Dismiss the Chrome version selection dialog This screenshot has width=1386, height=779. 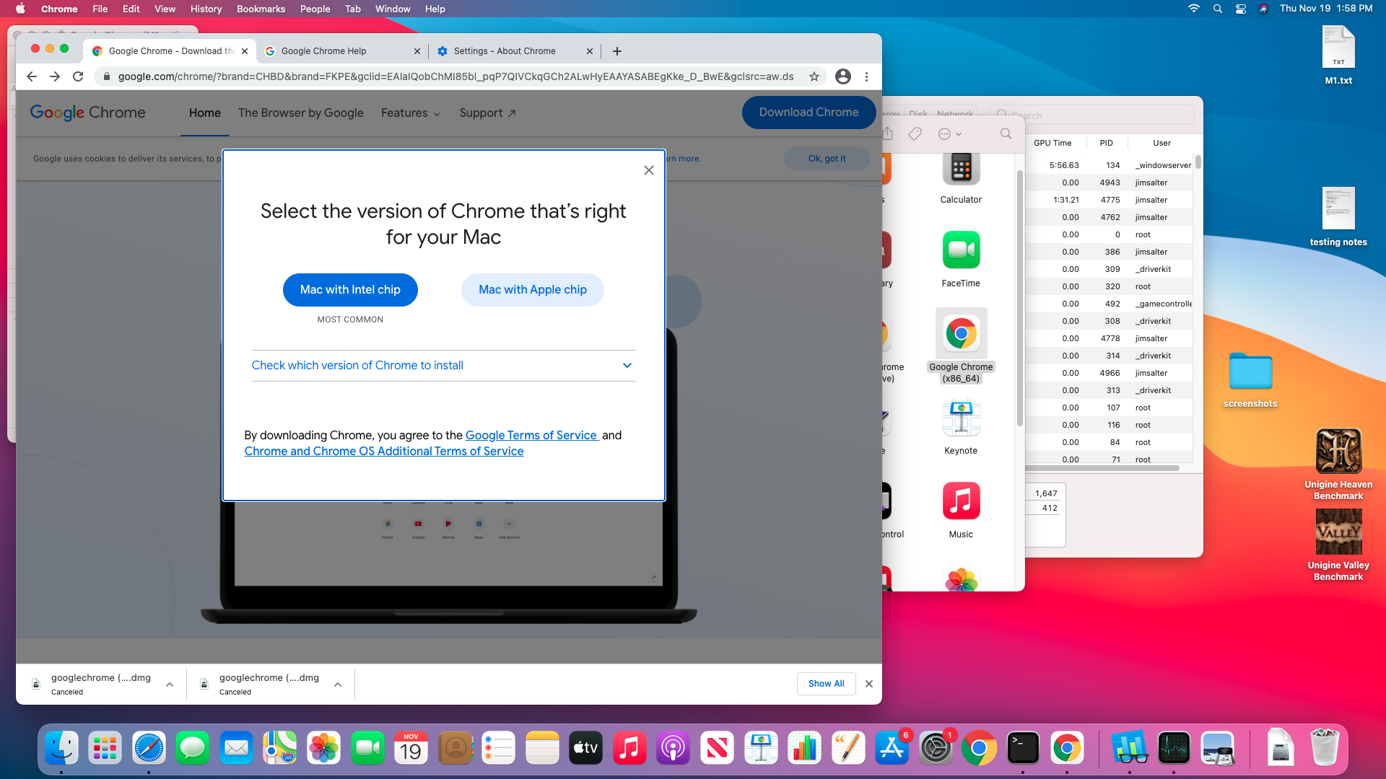tap(648, 170)
